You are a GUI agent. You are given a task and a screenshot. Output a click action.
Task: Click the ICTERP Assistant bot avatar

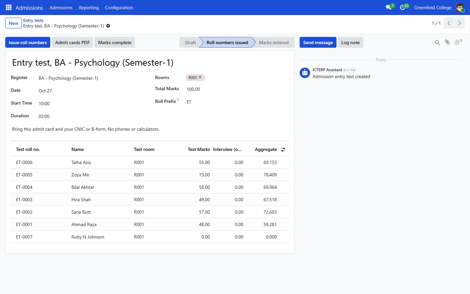tap(305, 73)
